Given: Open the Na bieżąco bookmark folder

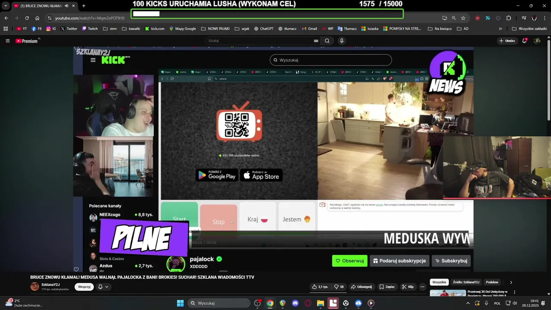Looking at the screenshot, I should [x=440, y=29].
